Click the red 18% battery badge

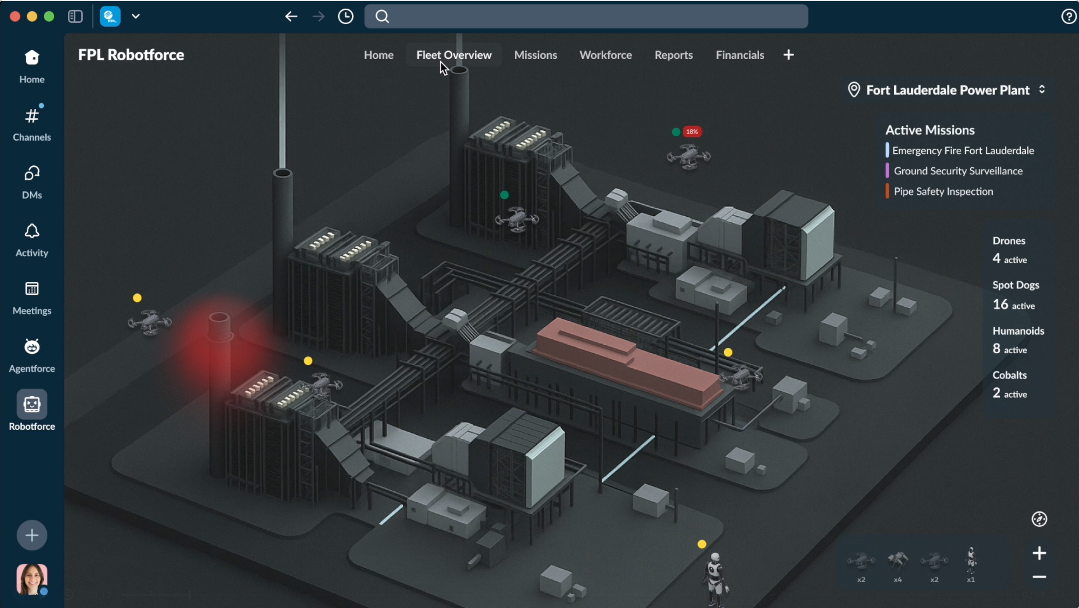692,132
